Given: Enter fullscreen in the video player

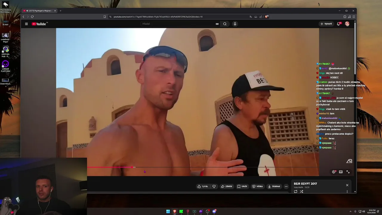Looking at the screenshot, I should pyautogui.click(x=348, y=172).
